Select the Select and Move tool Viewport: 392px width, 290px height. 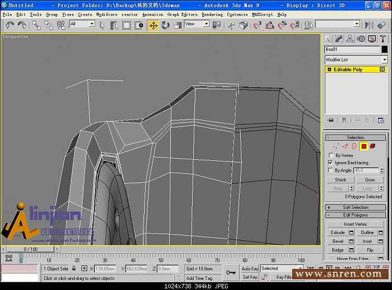point(153,25)
